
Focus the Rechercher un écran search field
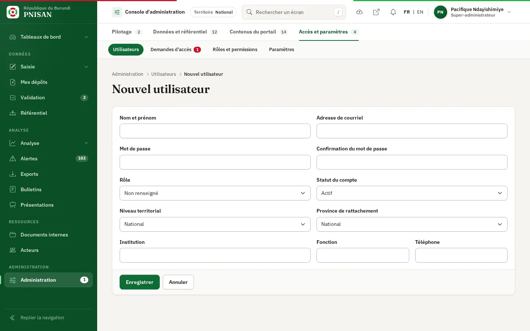294,12
